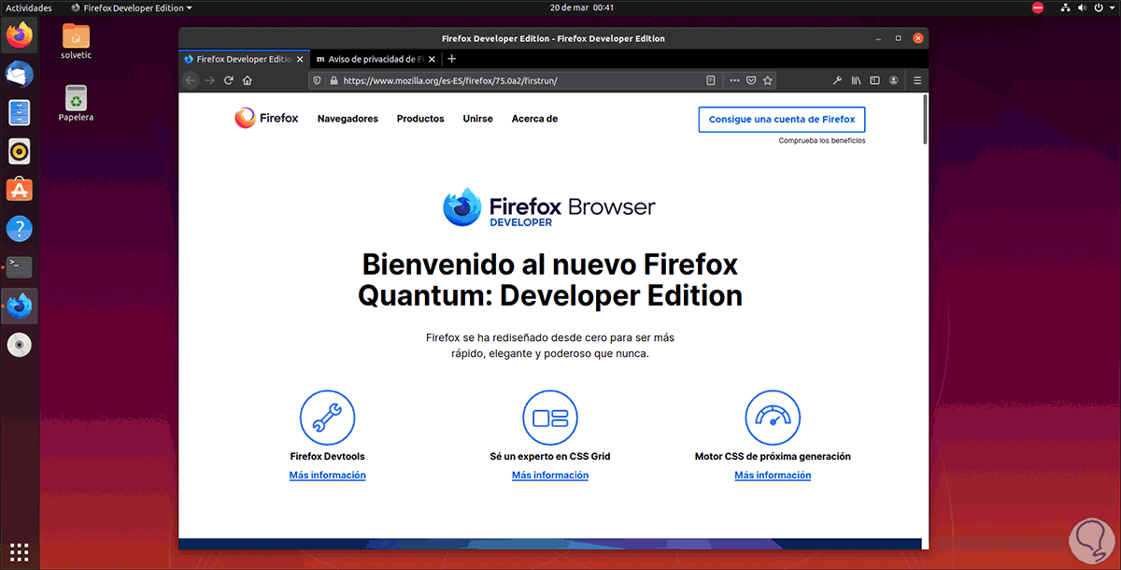Open Acerca de menu on the page
The width and height of the screenshot is (1121, 570).
[x=534, y=119]
